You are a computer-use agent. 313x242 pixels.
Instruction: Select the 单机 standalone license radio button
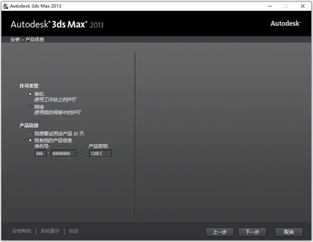30,94
